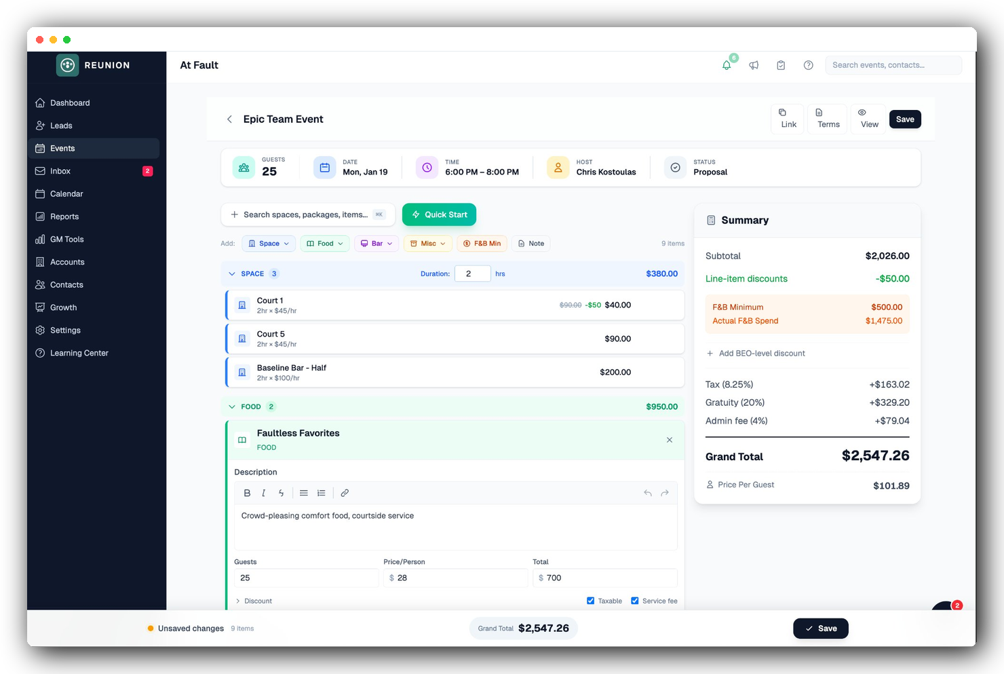Apply bold formatting in the description editor
This screenshot has width=1004, height=674.
click(247, 493)
